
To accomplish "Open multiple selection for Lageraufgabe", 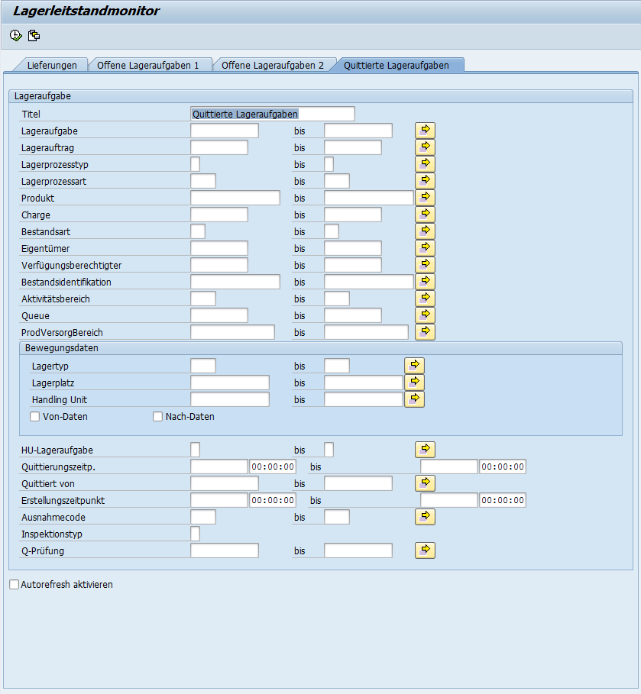I will tap(425, 131).
